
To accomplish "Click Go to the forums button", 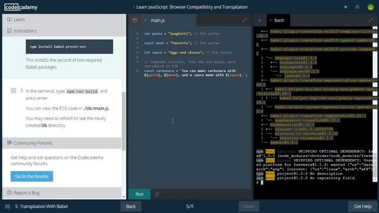I will 31,176.
